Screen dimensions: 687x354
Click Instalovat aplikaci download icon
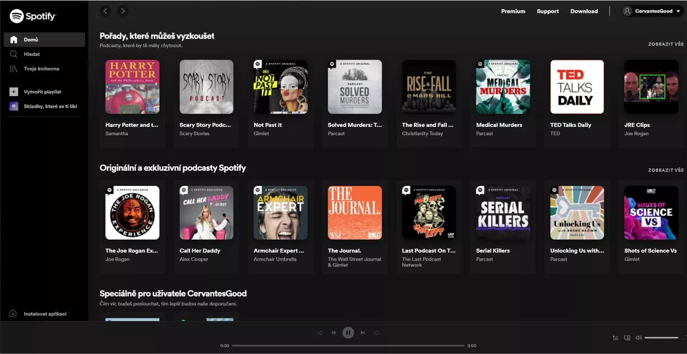pyautogui.click(x=13, y=314)
